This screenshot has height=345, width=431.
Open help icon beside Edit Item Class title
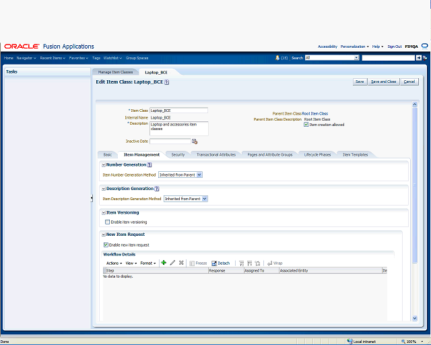click(166, 82)
